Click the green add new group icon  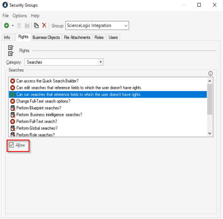(7, 25)
